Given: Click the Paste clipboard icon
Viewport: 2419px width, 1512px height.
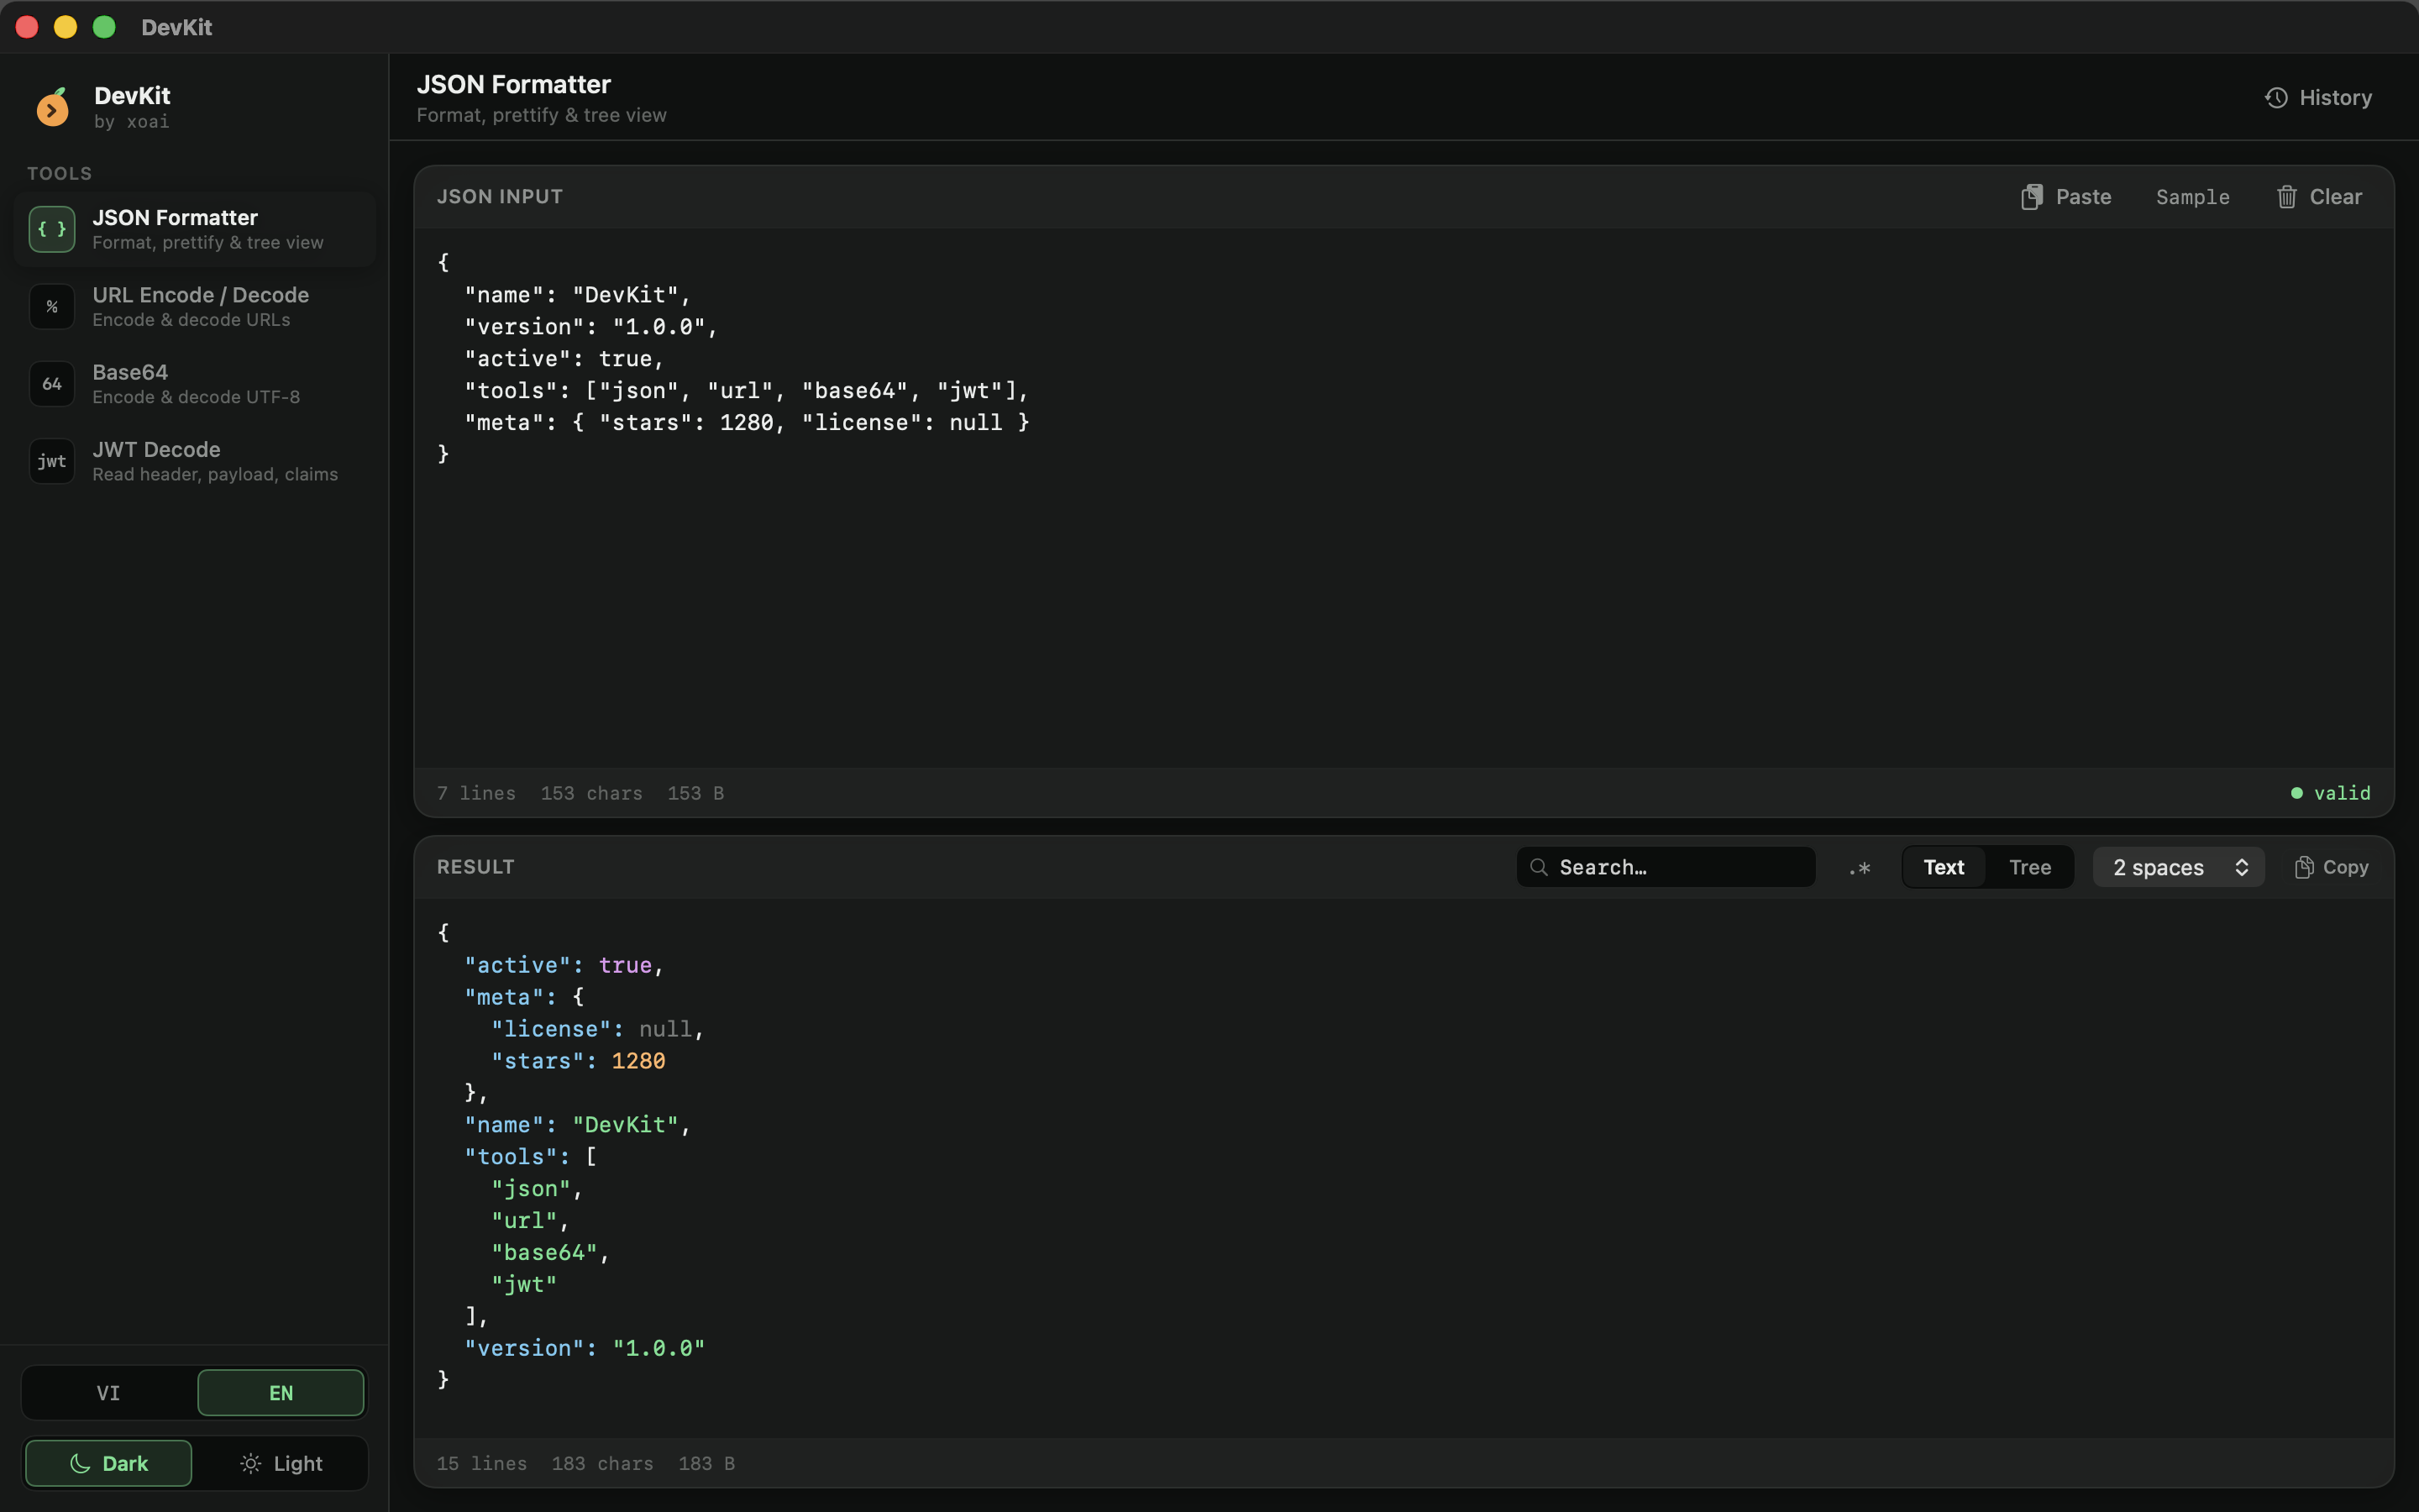Looking at the screenshot, I should (2031, 197).
